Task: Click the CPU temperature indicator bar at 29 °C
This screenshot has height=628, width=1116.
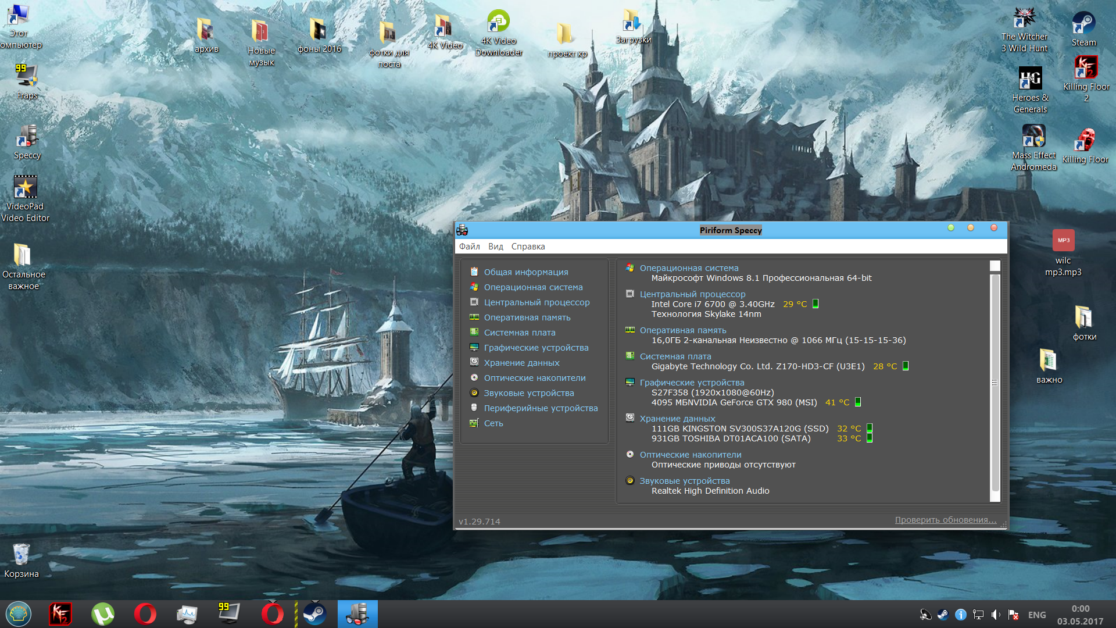Action: click(815, 304)
